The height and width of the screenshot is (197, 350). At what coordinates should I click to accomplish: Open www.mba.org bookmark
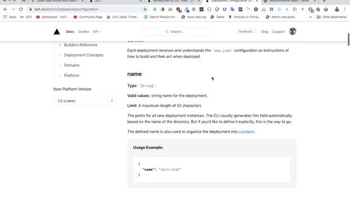pyautogui.click(x=194, y=17)
